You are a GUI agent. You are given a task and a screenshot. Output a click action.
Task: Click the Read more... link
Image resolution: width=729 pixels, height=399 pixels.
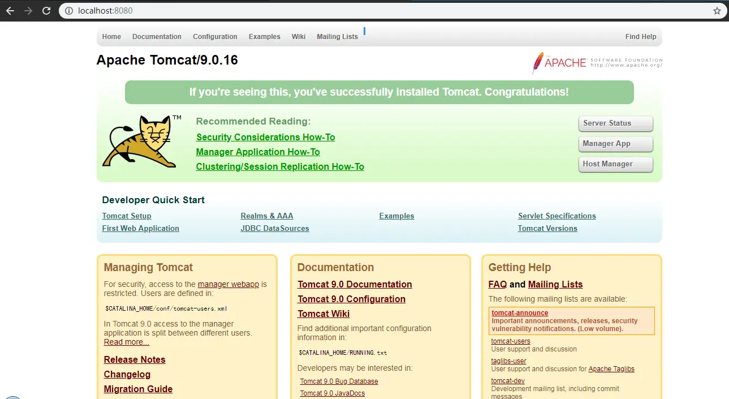127,342
